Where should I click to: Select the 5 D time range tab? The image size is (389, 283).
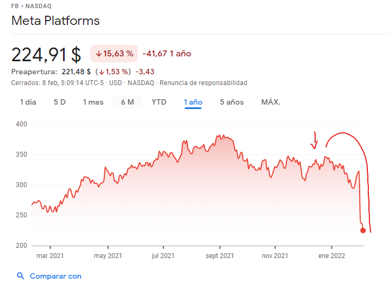click(60, 102)
